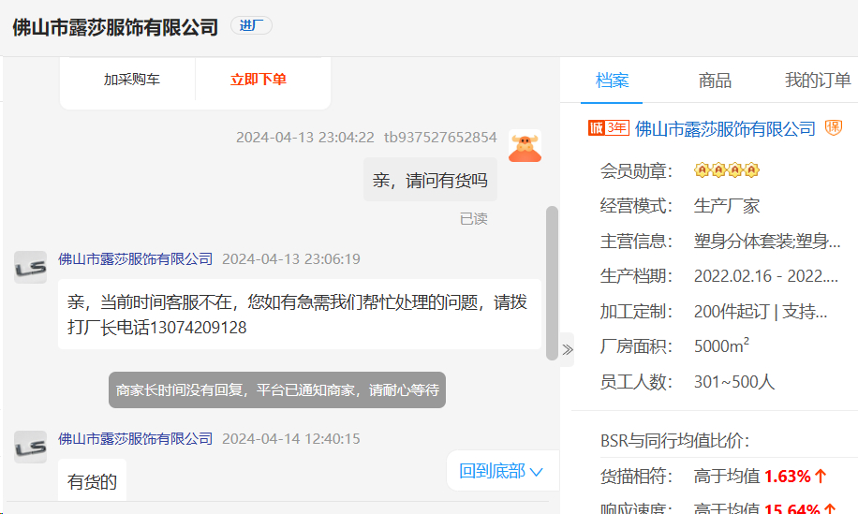Screen dimensions: 858x514
Task: Click the production period 2022.02.16 value
Action: point(766,276)
